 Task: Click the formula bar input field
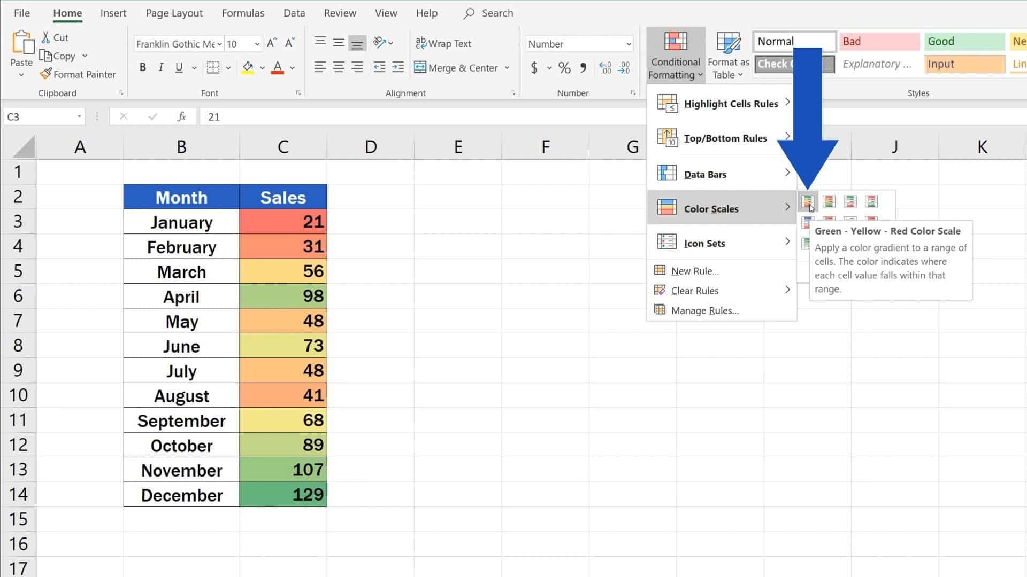coord(417,116)
